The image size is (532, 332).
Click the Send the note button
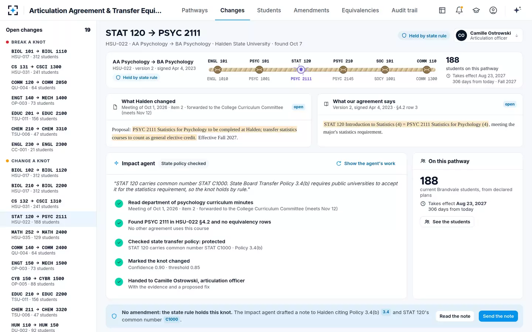498,316
